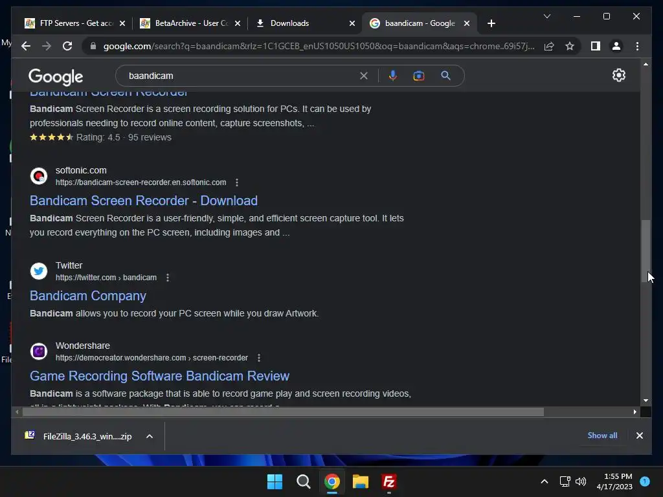Click Chrome icon in taskbar
The image size is (663, 497).
click(x=332, y=481)
